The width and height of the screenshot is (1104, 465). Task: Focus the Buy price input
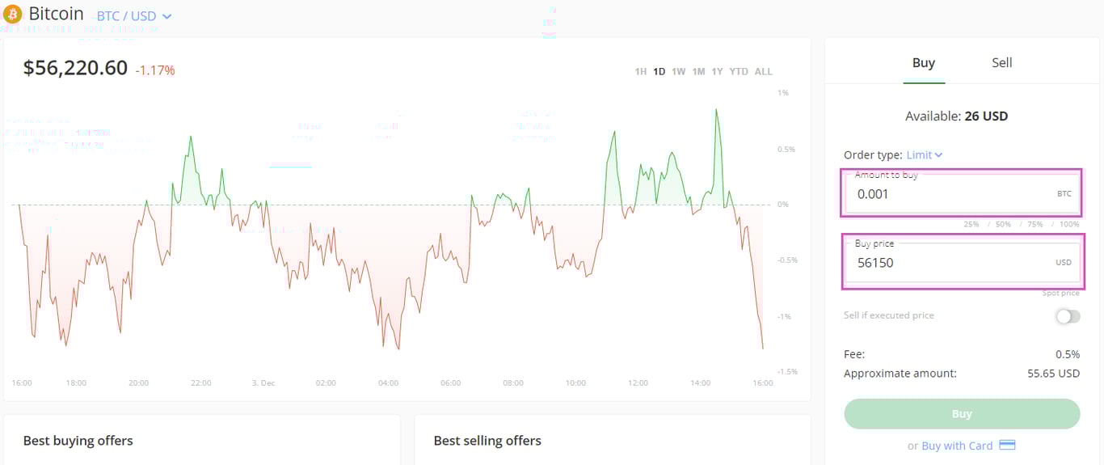[x=954, y=263]
